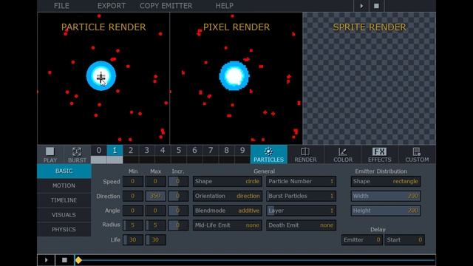
Task: Click the Radius Max slider field
Action: click(x=155, y=225)
